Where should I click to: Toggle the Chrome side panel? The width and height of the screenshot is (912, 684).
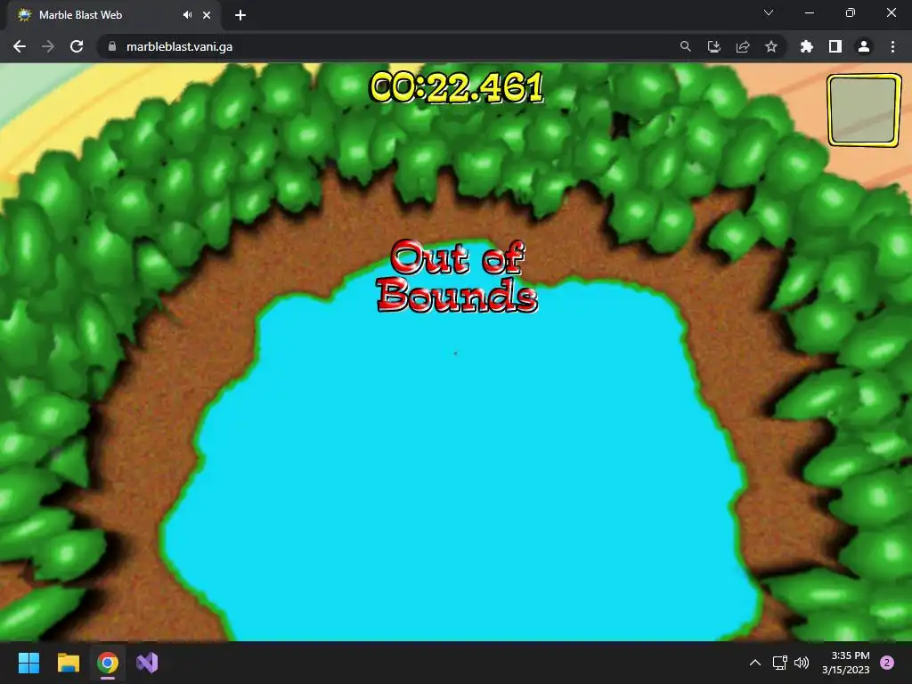835,46
